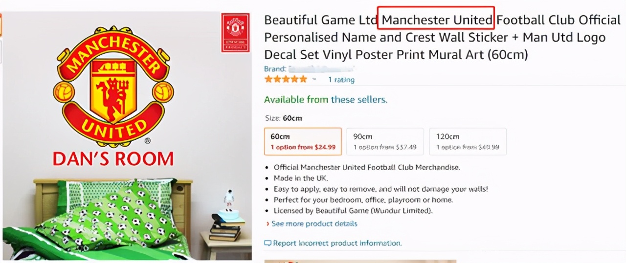Click the five-star rating icons
This screenshot has height=263, width=626.
pyautogui.click(x=286, y=79)
